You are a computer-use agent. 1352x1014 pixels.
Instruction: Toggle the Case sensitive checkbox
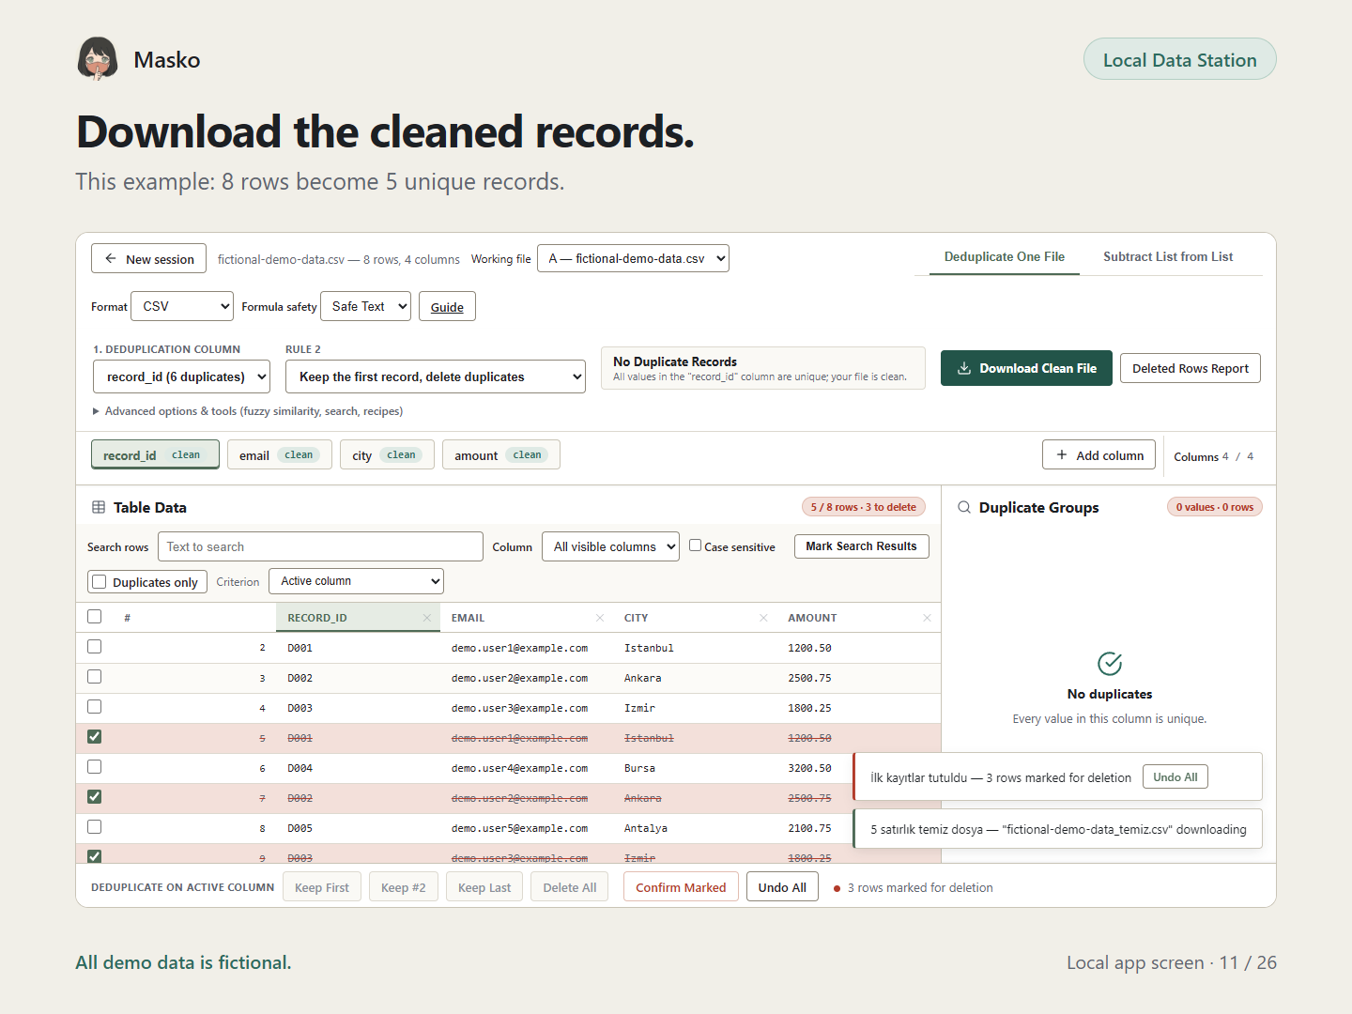(696, 545)
